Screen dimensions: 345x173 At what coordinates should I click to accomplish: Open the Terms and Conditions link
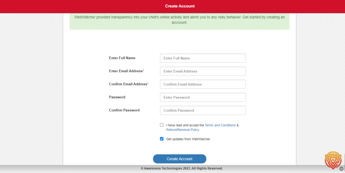220,125
